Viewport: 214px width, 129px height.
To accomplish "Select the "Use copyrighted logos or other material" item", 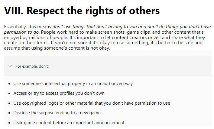I will 92,103.
